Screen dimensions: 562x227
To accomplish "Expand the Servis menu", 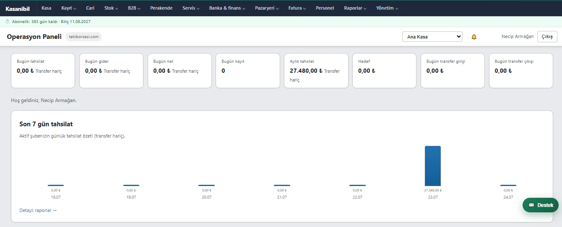I will (x=191, y=8).
